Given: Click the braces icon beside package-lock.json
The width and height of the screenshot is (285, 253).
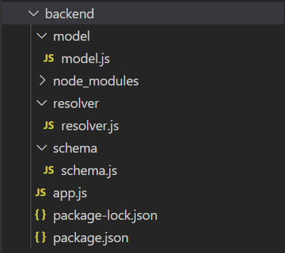Looking at the screenshot, I should (41, 215).
